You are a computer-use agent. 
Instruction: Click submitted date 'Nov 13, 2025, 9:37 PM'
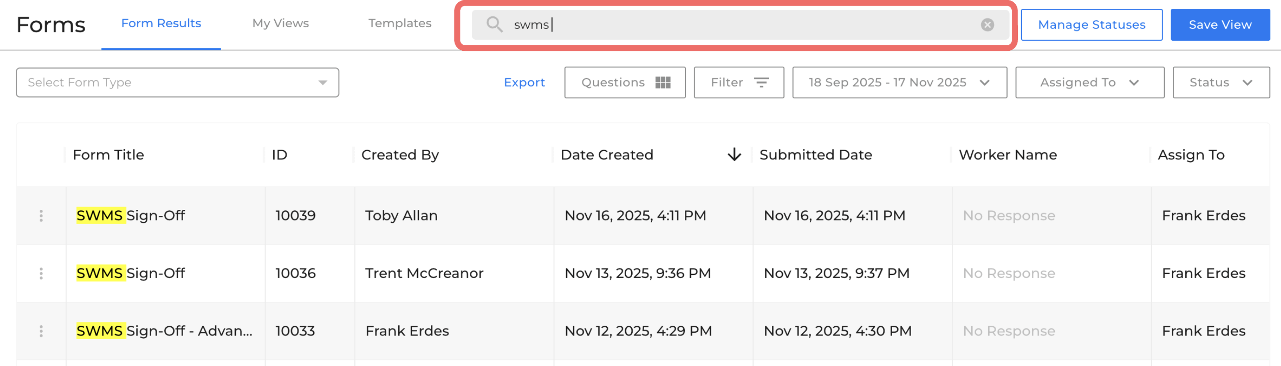coord(837,273)
